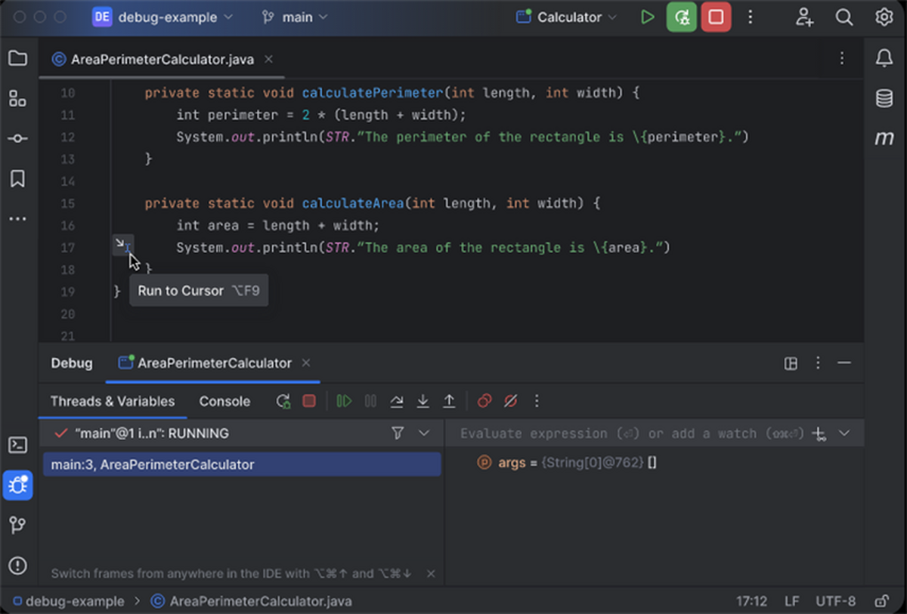This screenshot has width=907, height=614.
Task: Resume the paused debug program
Action: coord(344,401)
